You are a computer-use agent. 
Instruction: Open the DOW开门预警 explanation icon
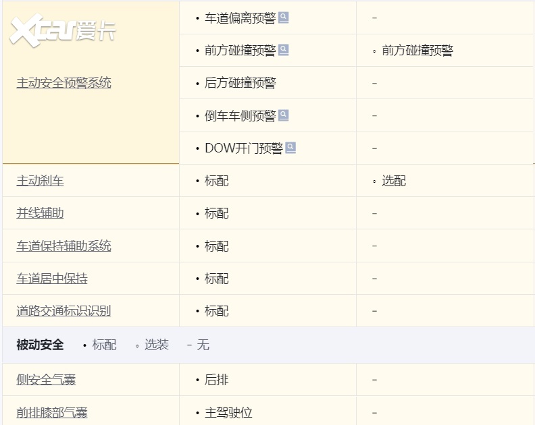tap(290, 148)
